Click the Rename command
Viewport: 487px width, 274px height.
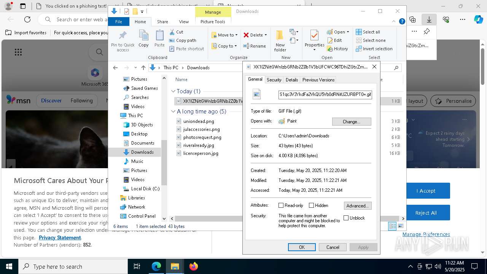coord(255,46)
